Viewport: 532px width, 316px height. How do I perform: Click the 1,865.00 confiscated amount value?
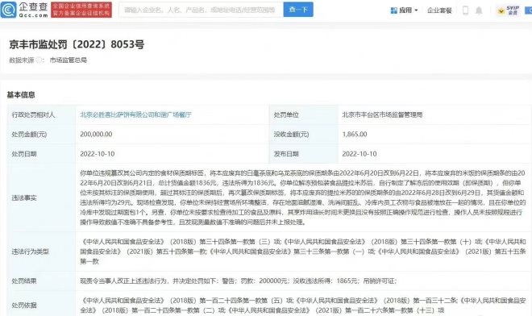coord(355,134)
